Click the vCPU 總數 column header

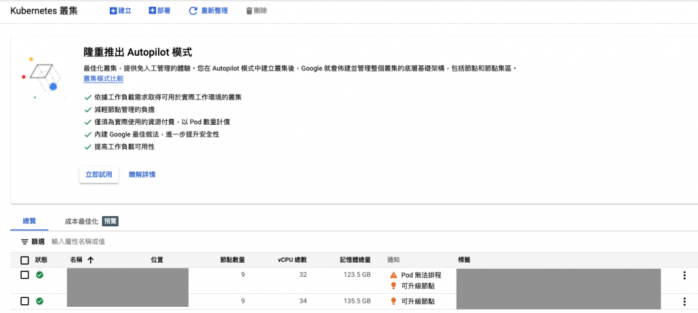point(292,260)
